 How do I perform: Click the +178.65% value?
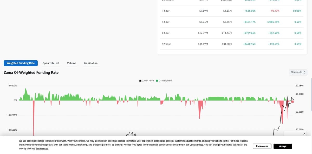pyautogui.click(x=274, y=44)
